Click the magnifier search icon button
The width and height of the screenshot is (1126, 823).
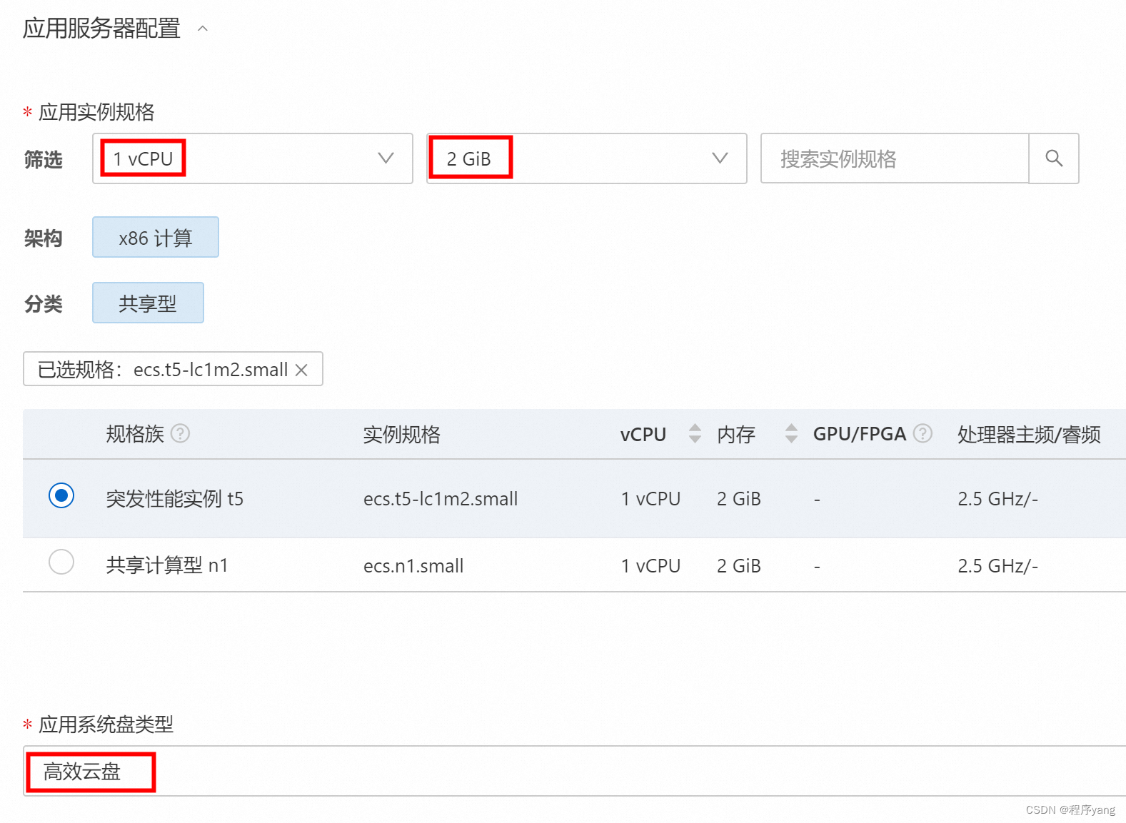click(1054, 158)
